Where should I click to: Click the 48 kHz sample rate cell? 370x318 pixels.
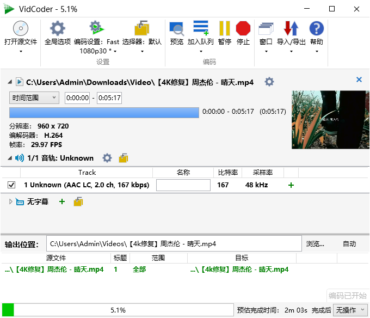click(x=256, y=185)
